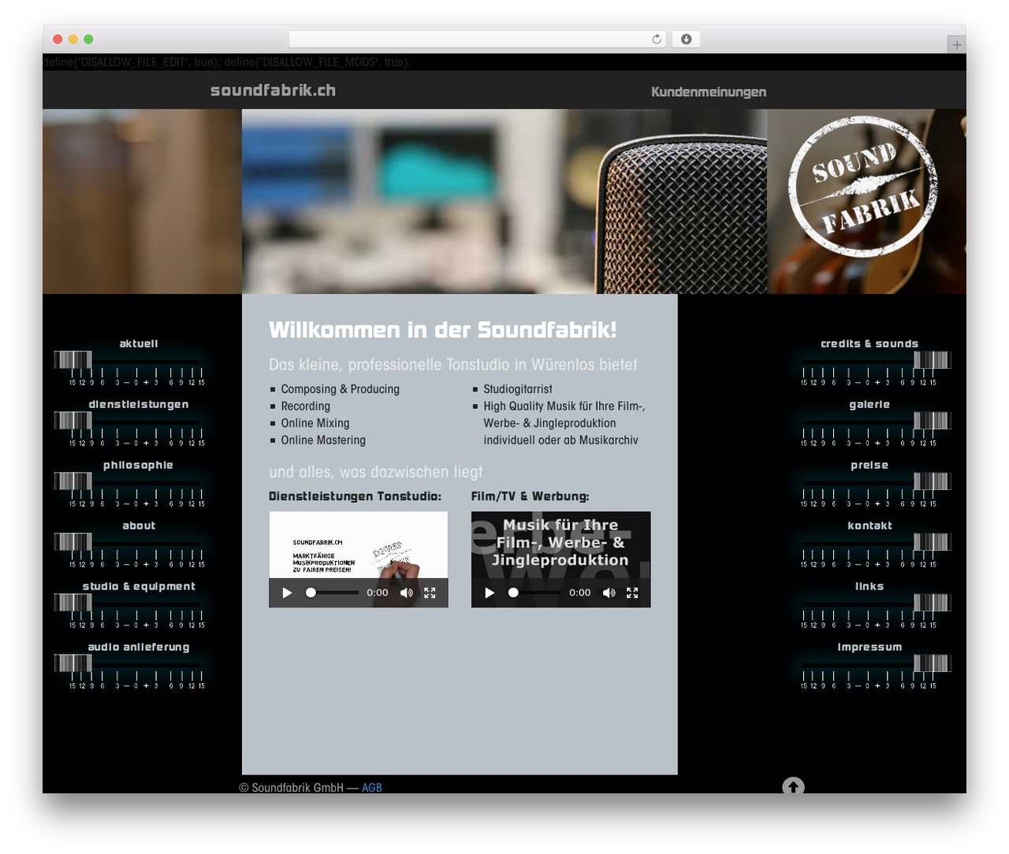Play the Dienstleistungen Tonstudio video
This screenshot has width=1009, height=854.
click(287, 592)
